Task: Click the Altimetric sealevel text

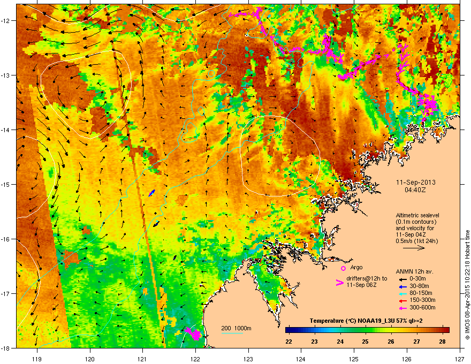Action: pos(417,215)
